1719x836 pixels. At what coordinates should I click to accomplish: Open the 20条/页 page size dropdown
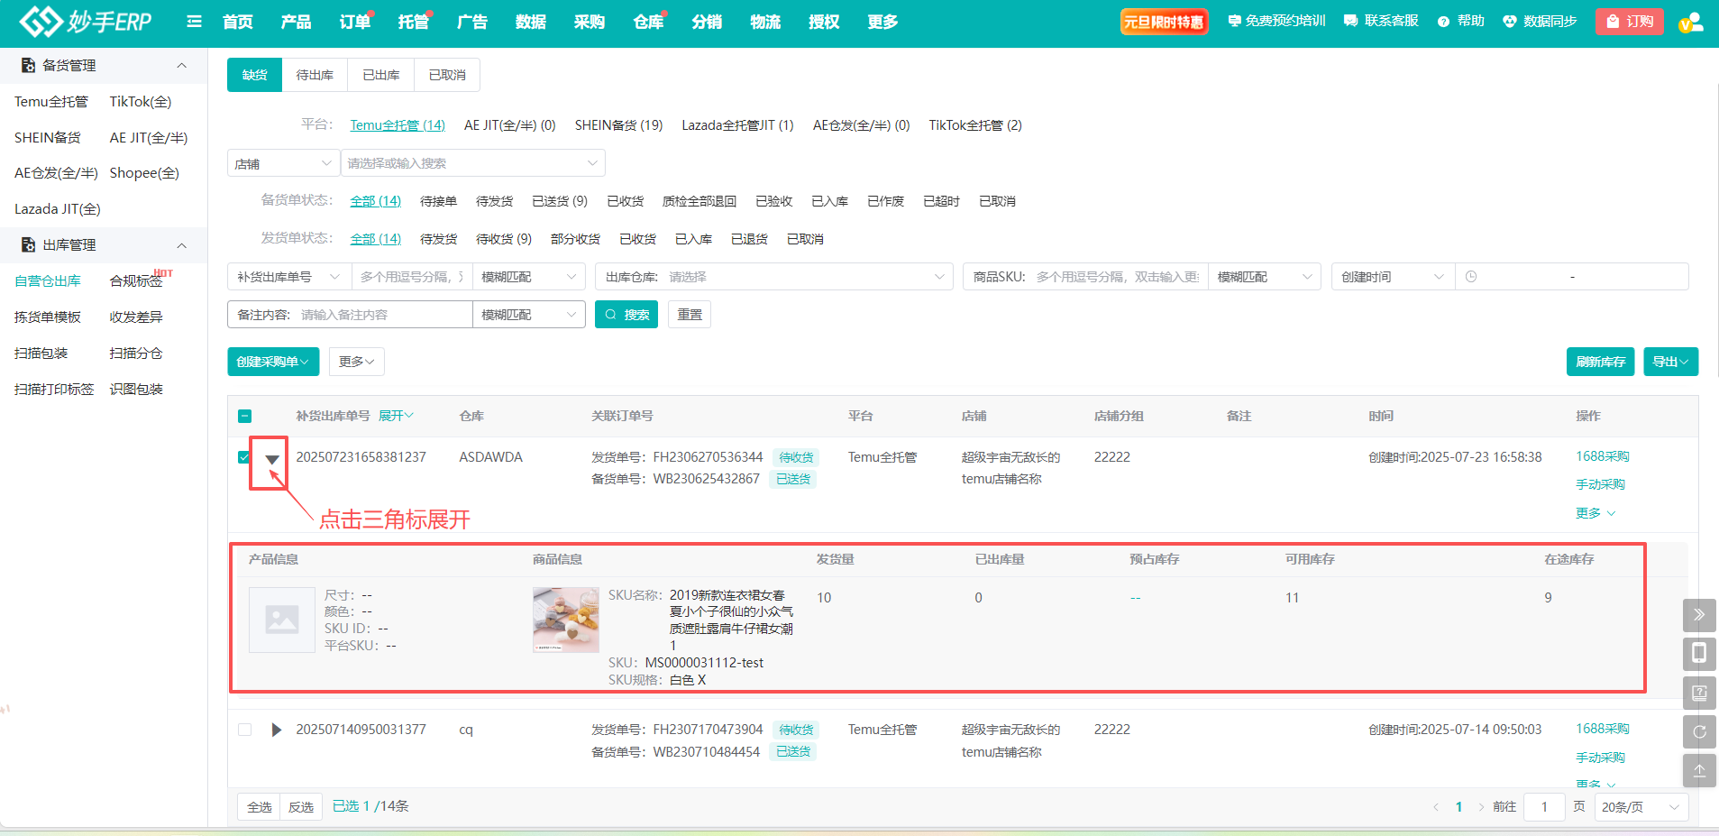[1640, 807]
